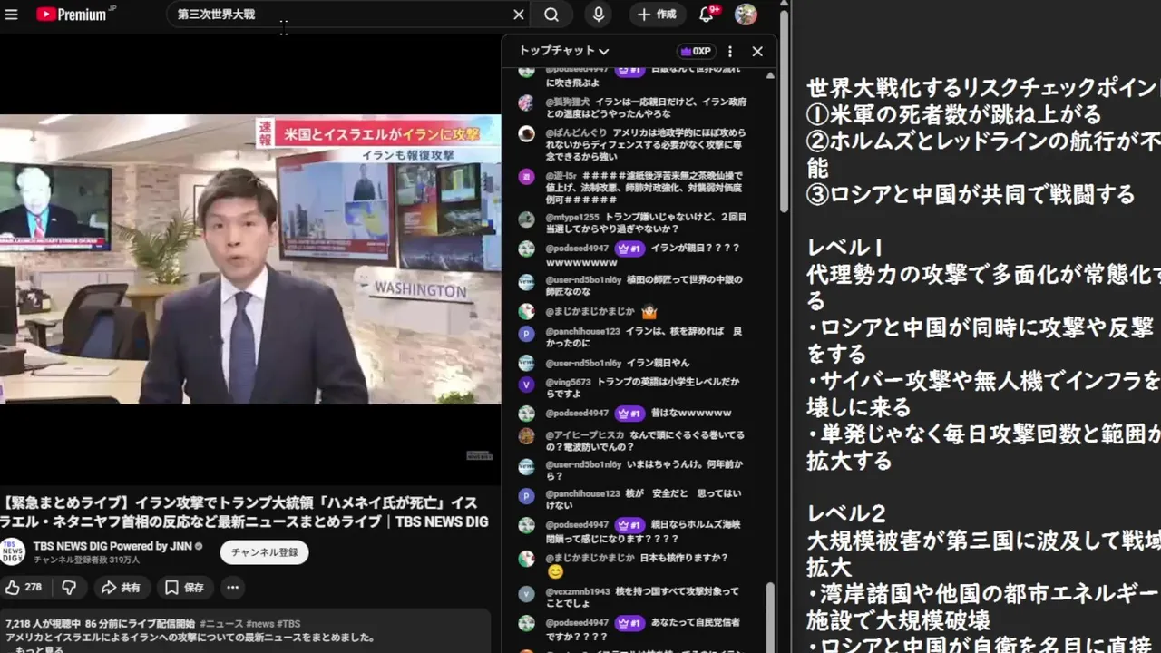1161x653 pixels.
Task: Click @アイヒーブヒスカ user avatar
Action: click(526, 436)
